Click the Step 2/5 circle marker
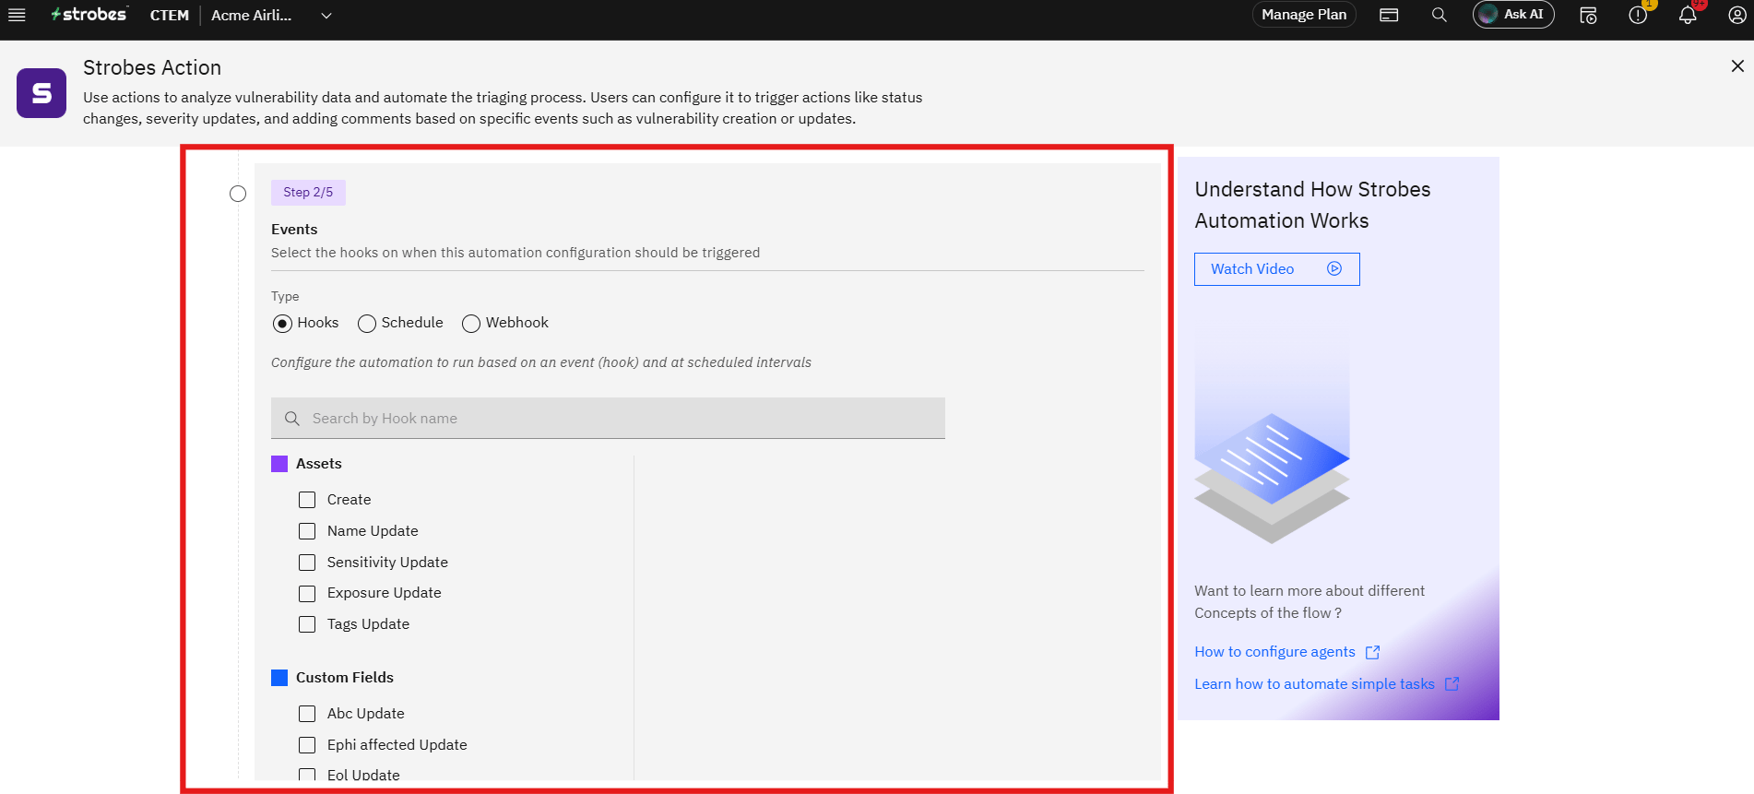1754x794 pixels. pyautogui.click(x=238, y=194)
